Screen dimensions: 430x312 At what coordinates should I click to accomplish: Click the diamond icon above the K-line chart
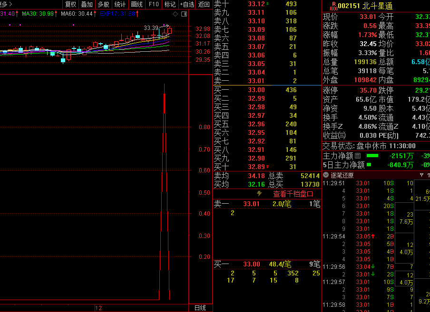[x=175, y=14]
